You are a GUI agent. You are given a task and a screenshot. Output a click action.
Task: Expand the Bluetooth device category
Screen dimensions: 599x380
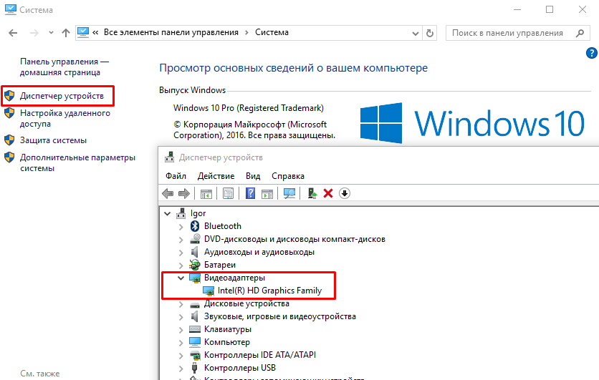181,226
